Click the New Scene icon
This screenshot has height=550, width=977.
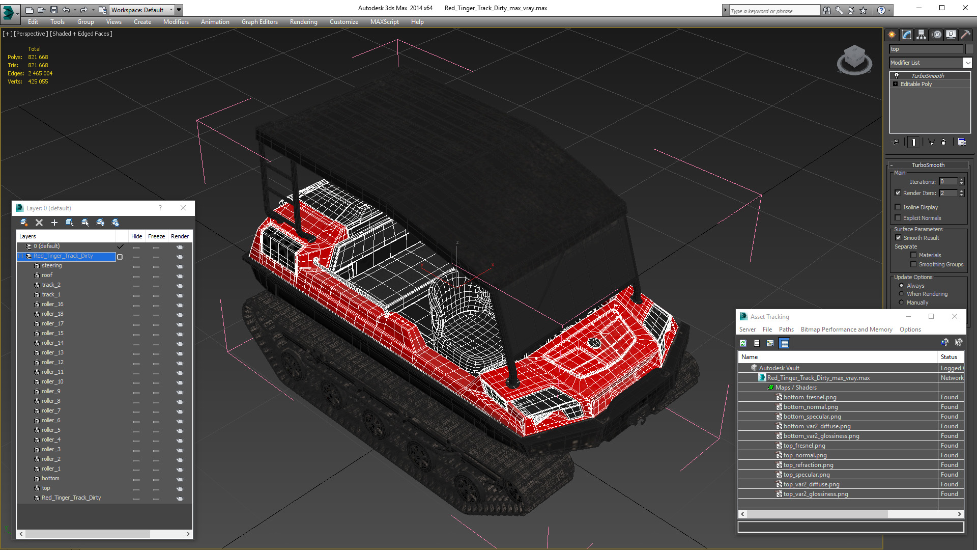[30, 10]
